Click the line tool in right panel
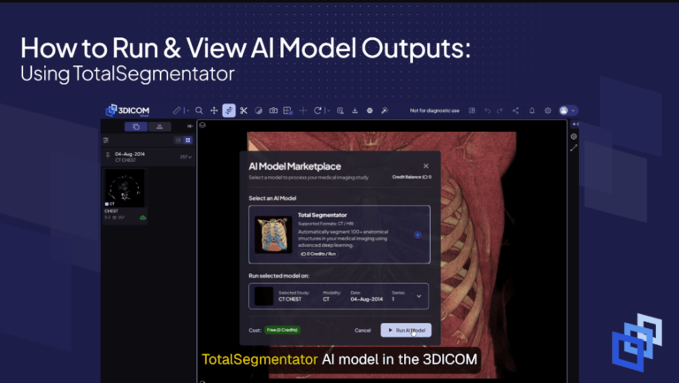 [x=574, y=148]
